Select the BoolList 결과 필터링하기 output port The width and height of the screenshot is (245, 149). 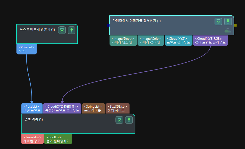click(x=58, y=139)
